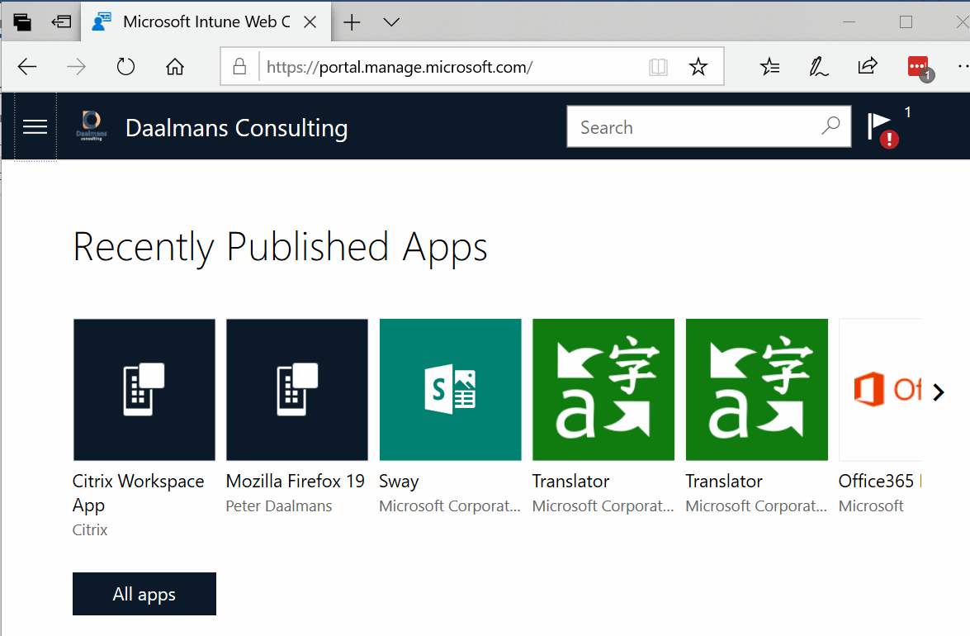Image resolution: width=970 pixels, height=636 pixels.
Task: Open the Office365 app tile
Action: click(x=880, y=390)
